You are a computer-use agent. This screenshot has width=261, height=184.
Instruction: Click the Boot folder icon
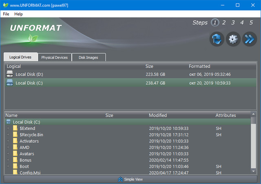pyautogui.click(x=15, y=166)
